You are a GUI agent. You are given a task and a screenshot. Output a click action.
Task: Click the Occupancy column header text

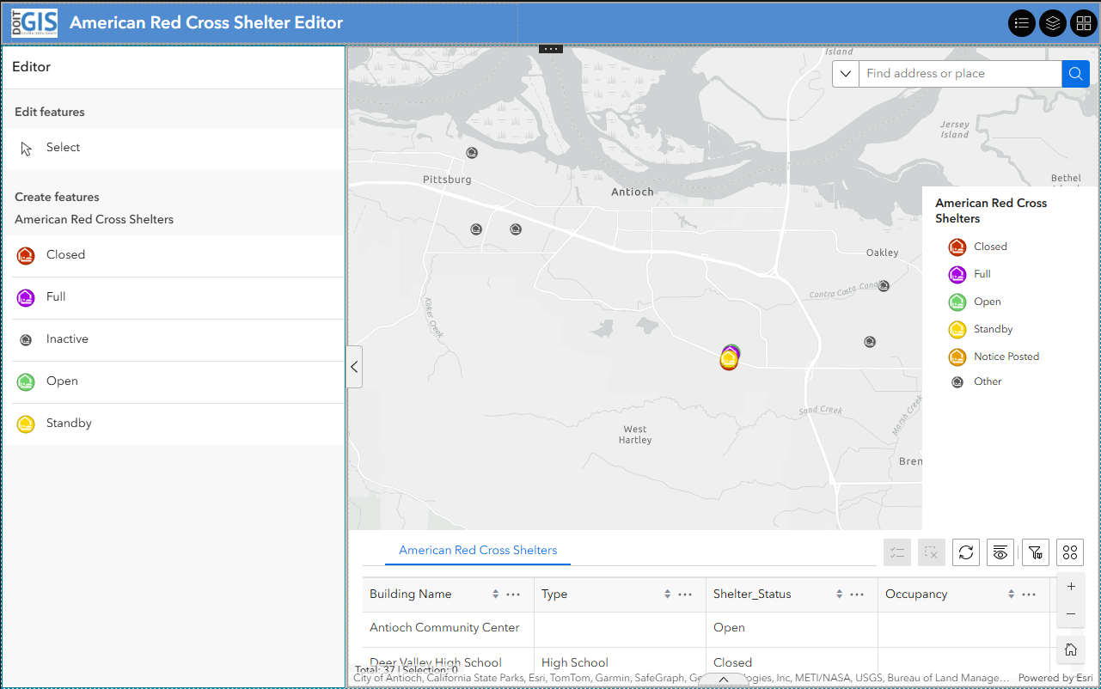(916, 594)
